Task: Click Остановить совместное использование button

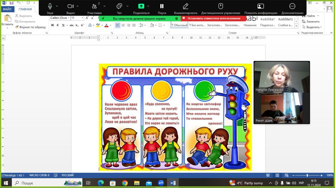Action: click(214, 18)
